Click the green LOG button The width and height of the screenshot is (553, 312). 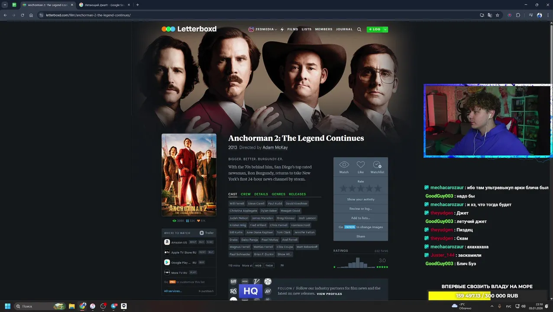point(375,29)
